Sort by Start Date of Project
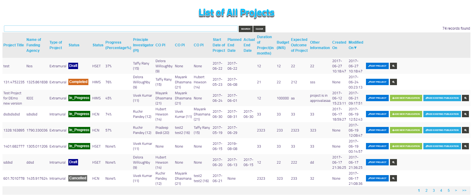Viewport: 475px width, 196px height. click(x=219, y=45)
